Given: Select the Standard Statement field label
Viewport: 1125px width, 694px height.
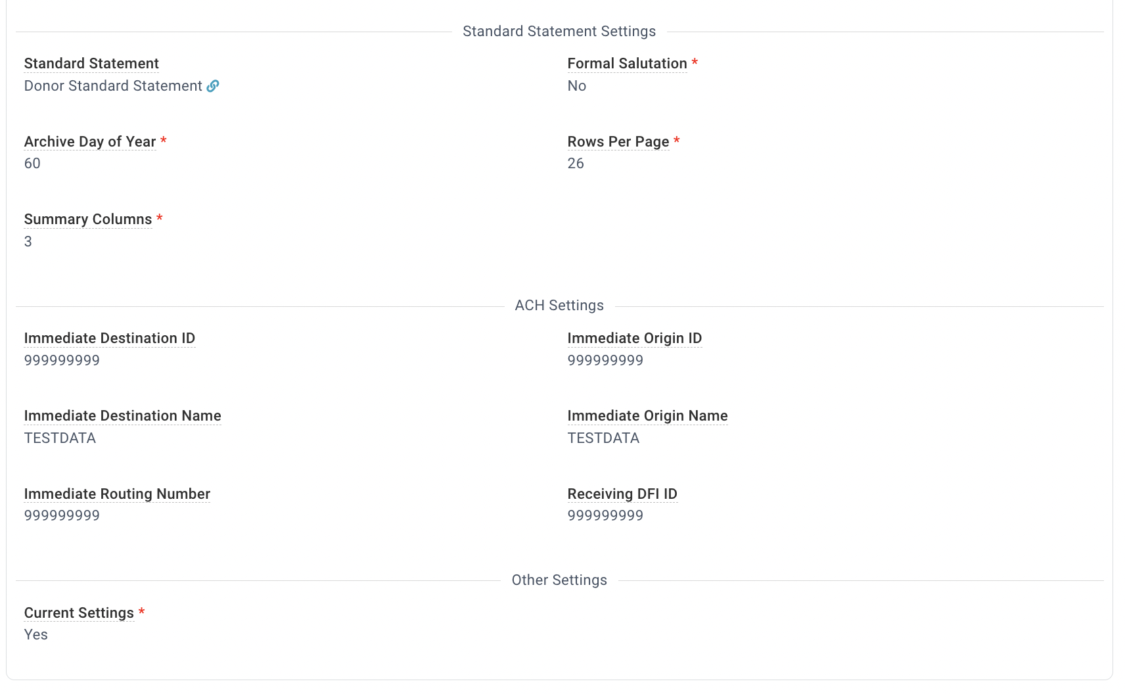Looking at the screenshot, I should pos(91,64).
